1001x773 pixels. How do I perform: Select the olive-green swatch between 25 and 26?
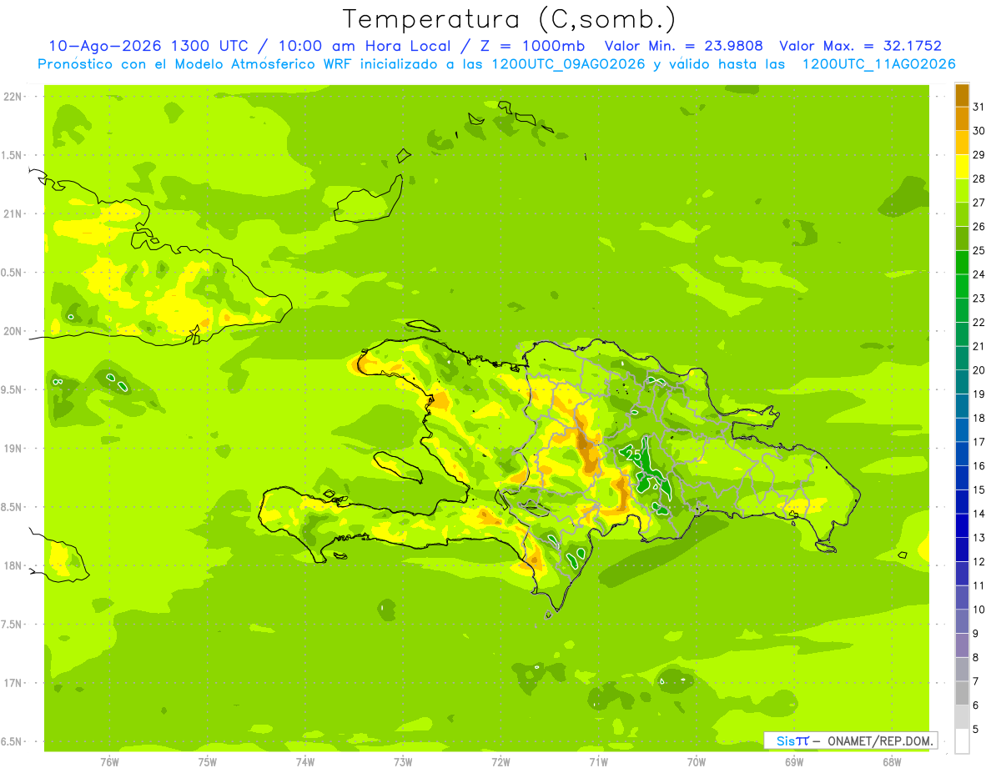pyautogui.click(x=962, y=238)
